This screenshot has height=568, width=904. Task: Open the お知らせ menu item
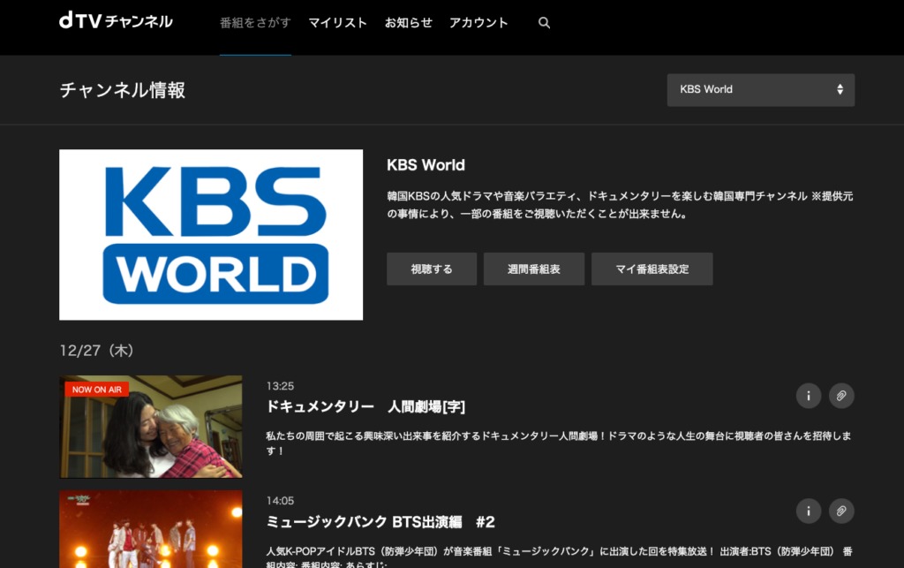[x=408, y=23]
